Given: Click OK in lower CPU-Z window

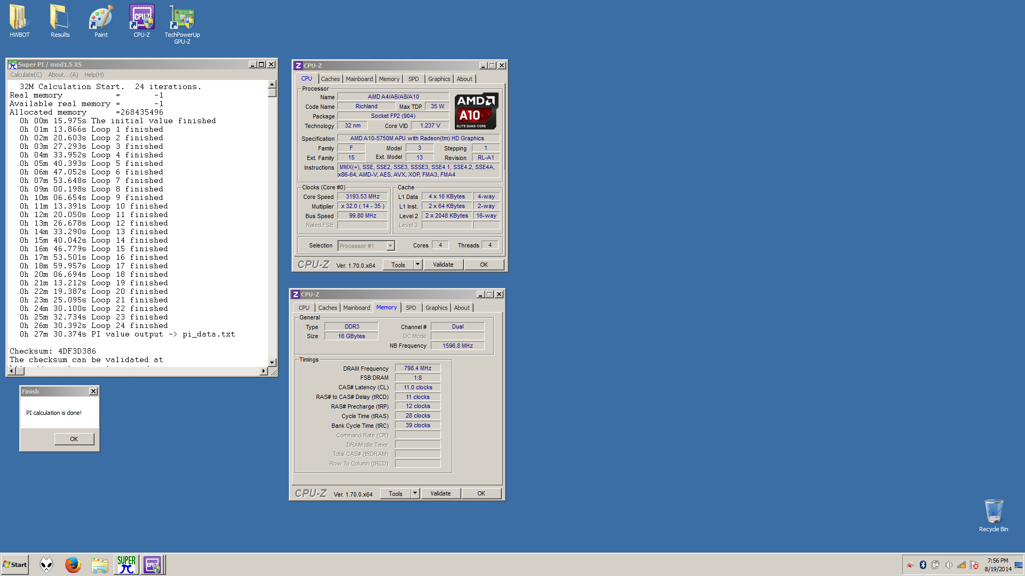Looking at the screenshot, I should point(481,494).
